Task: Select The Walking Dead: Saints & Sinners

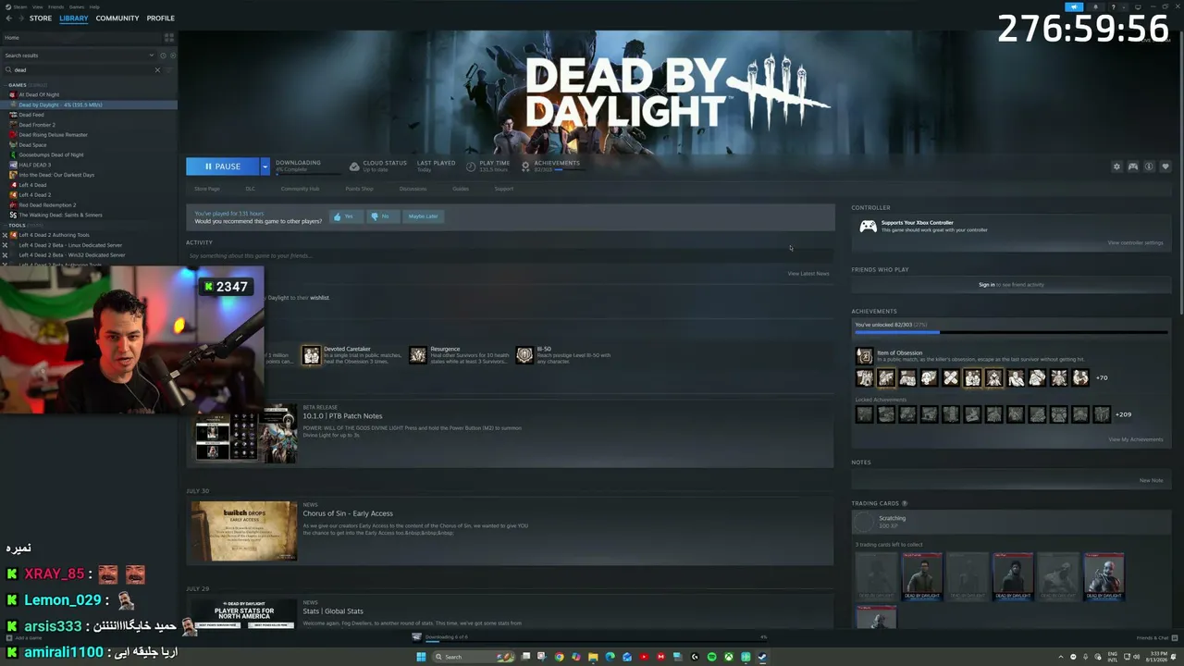Action: (x=60, y=215)
